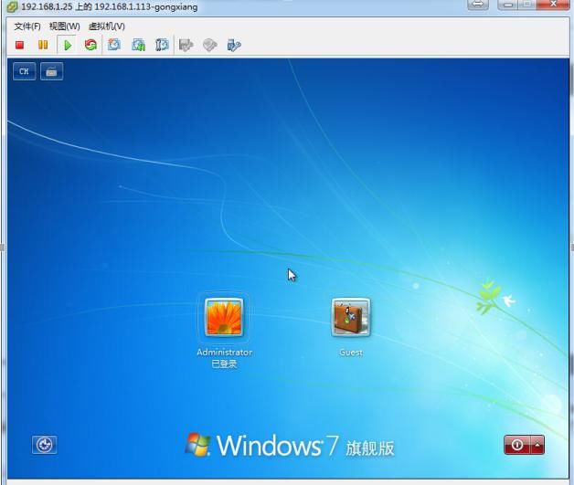Open the 虚拟机(V) menu

pos(107,26)
